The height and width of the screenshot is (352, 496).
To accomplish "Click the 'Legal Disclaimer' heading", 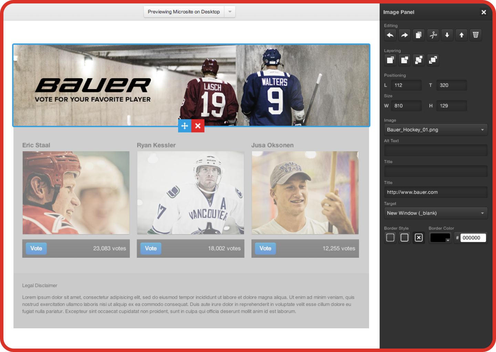I will (x=40, y=285).
